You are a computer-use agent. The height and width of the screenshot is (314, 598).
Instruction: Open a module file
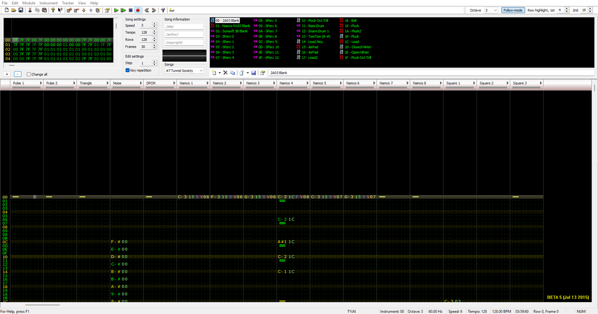pos(13,10)
